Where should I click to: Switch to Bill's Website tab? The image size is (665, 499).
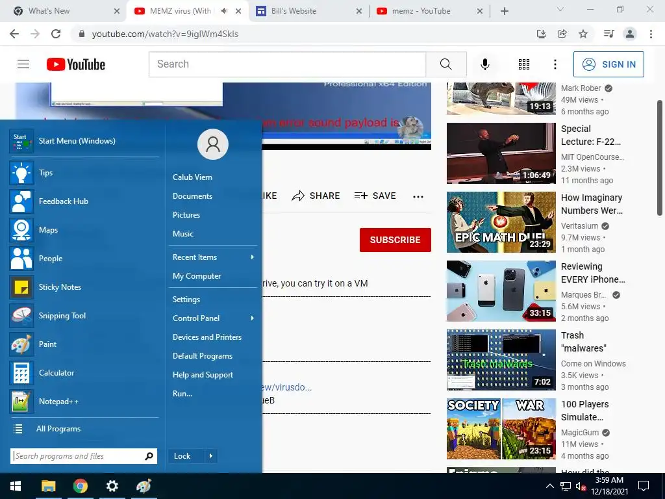(x=308, y=11)
